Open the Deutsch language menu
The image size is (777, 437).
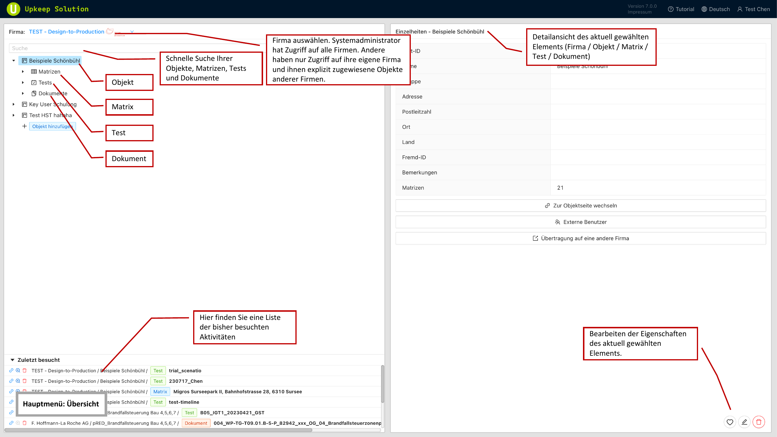[716, 9]
